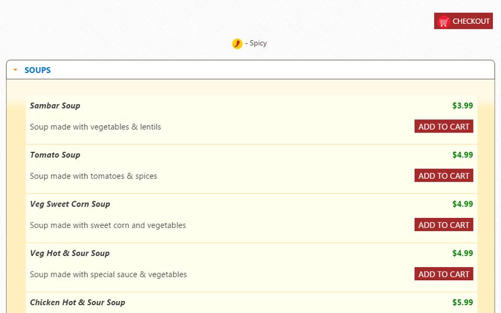The image size is (501, 313).
Task: Click the Veg Hot & Sour Soup title
Action: click(69, 253)
